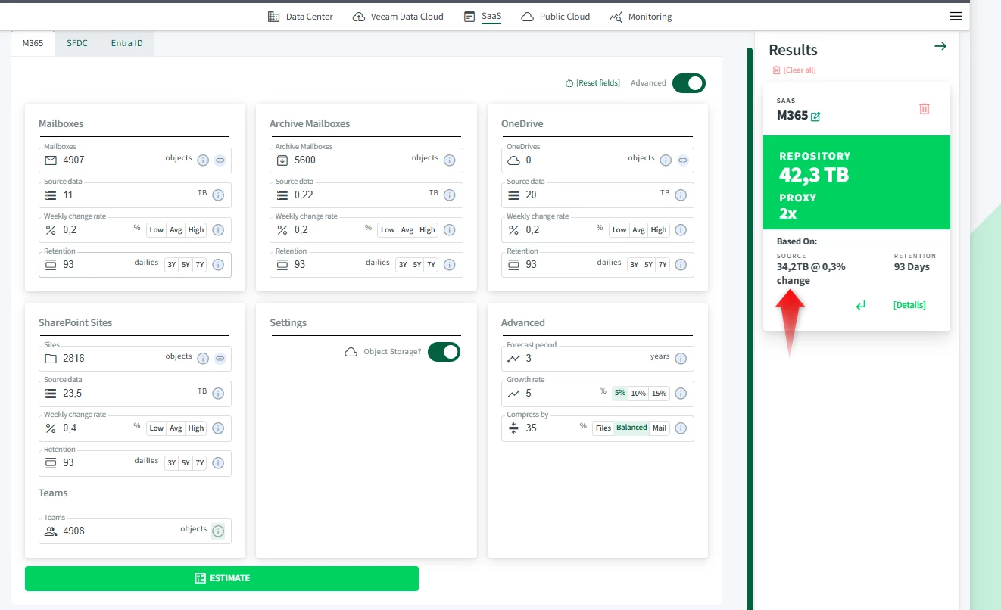Open the SaaS section
The image size is (1001, 610).
pyautogui.click(x=483, y=17)
